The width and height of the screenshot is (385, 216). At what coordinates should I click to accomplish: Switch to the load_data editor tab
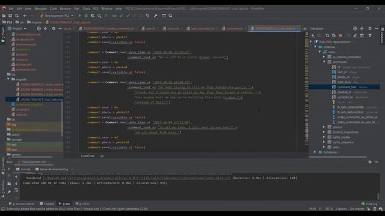[x=275, y=29]
